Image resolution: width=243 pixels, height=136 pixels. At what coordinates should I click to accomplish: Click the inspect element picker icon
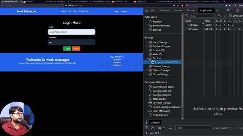click(x=147, y=10)
